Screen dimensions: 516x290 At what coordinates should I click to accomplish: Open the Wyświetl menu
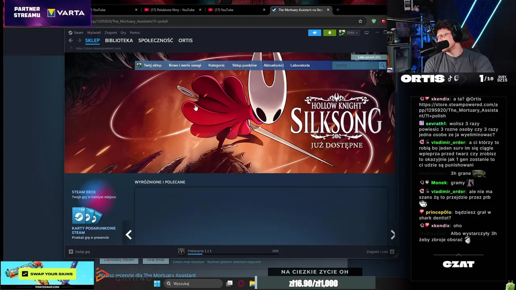[x=94, y=33]
